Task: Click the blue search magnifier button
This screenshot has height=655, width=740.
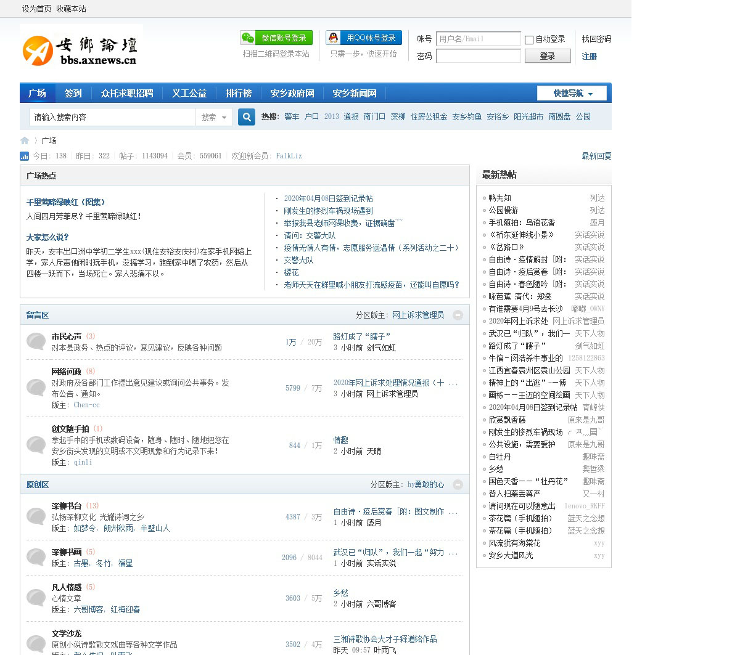Action: 246,117
